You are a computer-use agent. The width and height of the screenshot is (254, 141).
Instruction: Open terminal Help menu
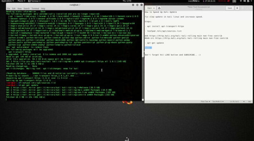click(43, 9)
